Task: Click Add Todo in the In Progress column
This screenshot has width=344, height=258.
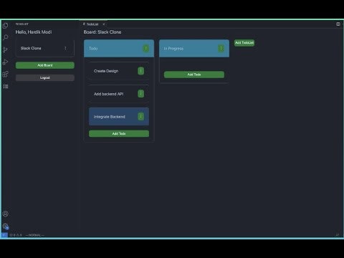Action: coord(194,75)
